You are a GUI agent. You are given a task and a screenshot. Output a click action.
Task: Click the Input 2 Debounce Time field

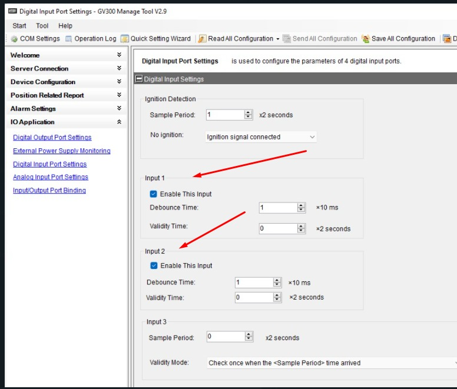tap(254, 282)
